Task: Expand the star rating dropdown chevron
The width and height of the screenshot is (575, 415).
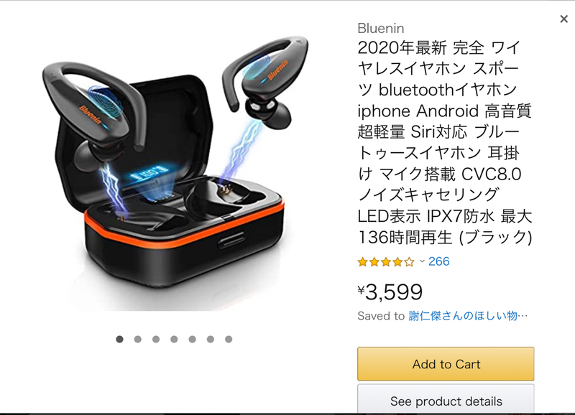Action: pyautogui.click(x=422, y=261)
